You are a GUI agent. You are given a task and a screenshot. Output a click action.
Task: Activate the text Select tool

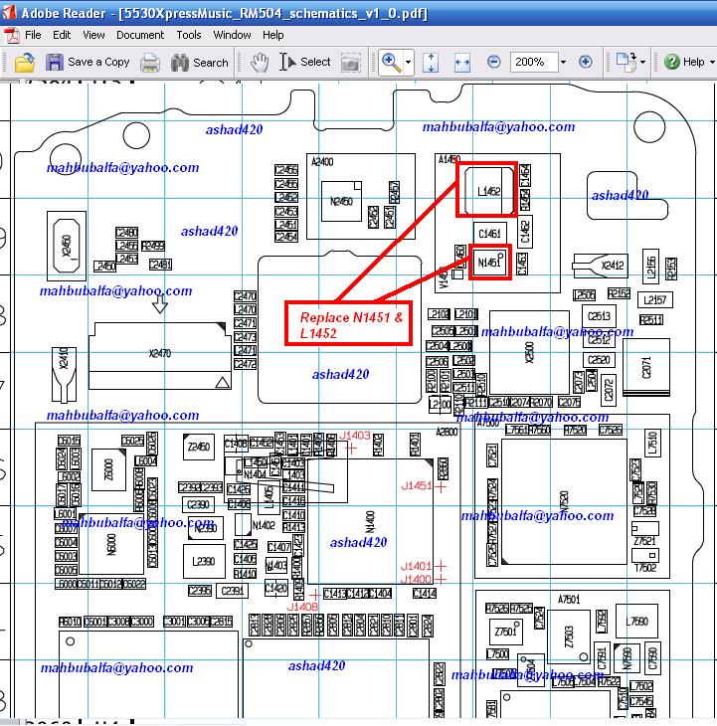point(305,62)
